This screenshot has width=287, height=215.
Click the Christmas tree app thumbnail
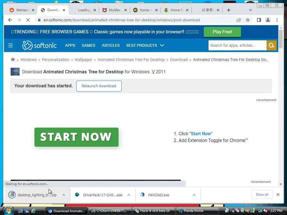click(15, 72)
